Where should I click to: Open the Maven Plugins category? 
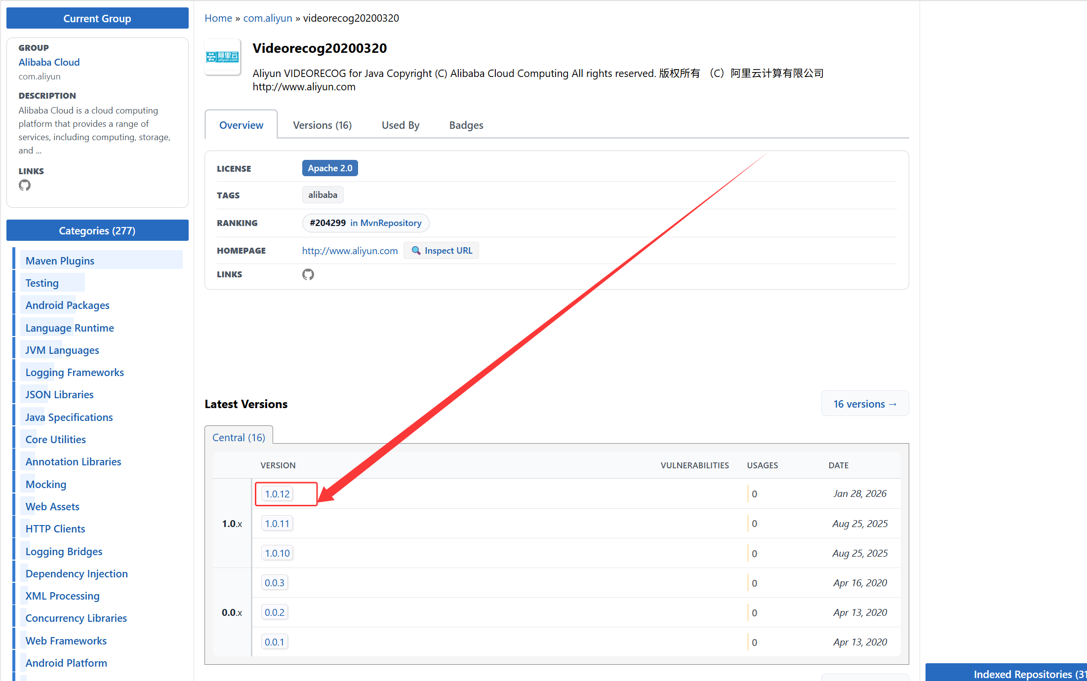60,261
